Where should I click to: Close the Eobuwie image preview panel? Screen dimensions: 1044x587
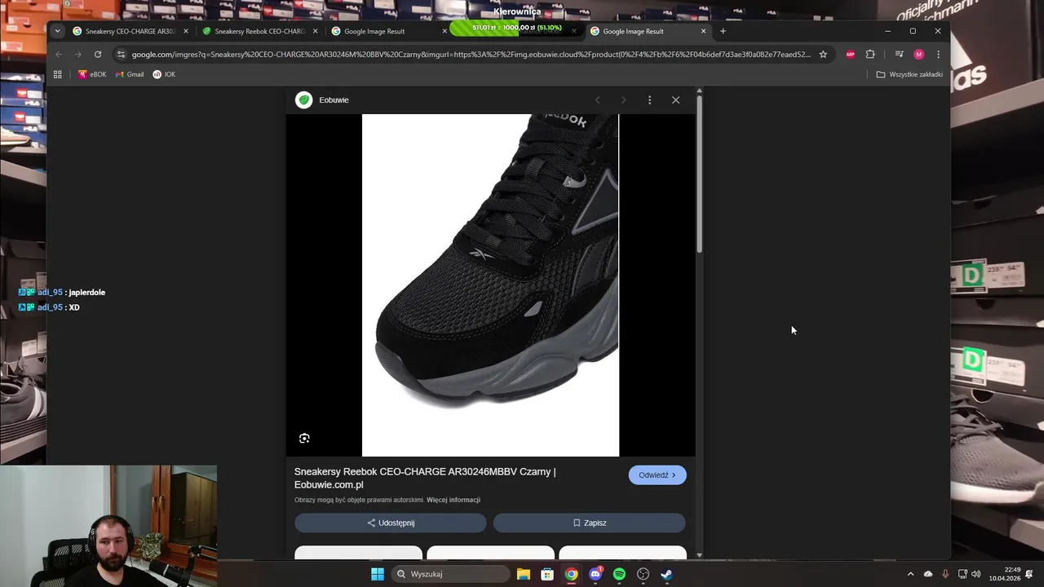675,99
